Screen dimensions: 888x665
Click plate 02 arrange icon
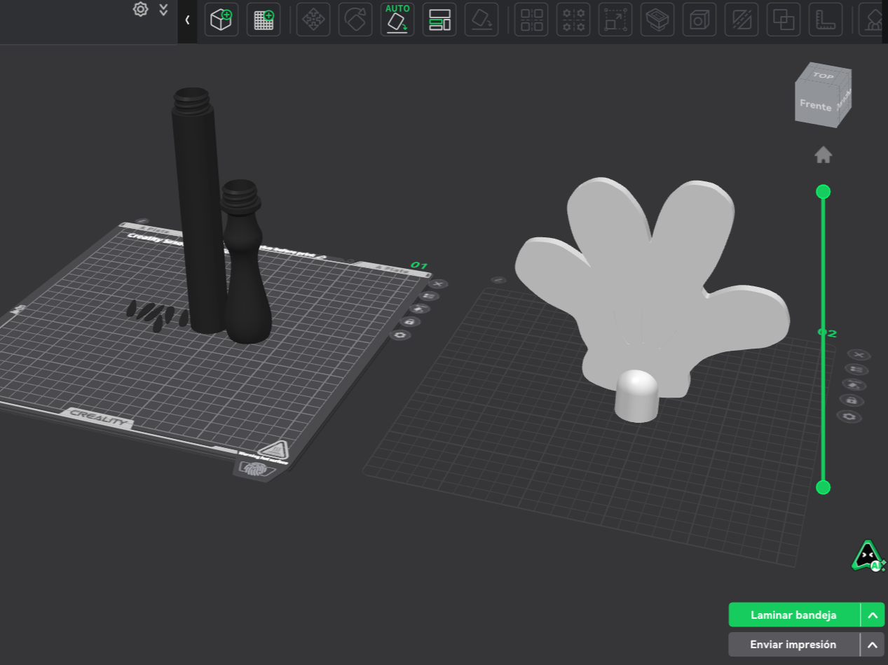(856, 369)
